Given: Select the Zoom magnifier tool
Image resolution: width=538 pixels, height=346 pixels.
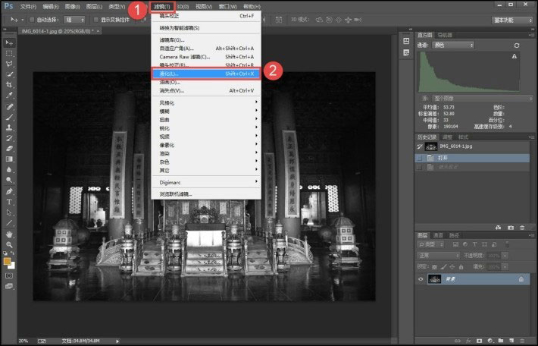Looking at the screenshot, I should (x=10, y=245).
